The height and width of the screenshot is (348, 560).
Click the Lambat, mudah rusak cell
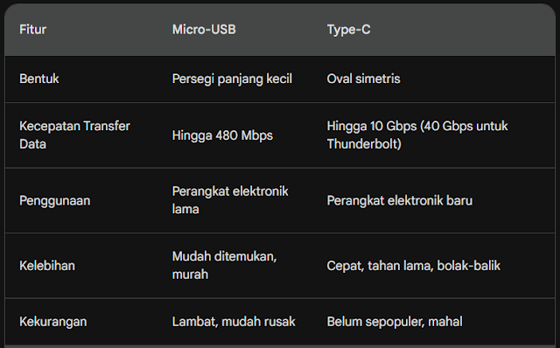234,322
